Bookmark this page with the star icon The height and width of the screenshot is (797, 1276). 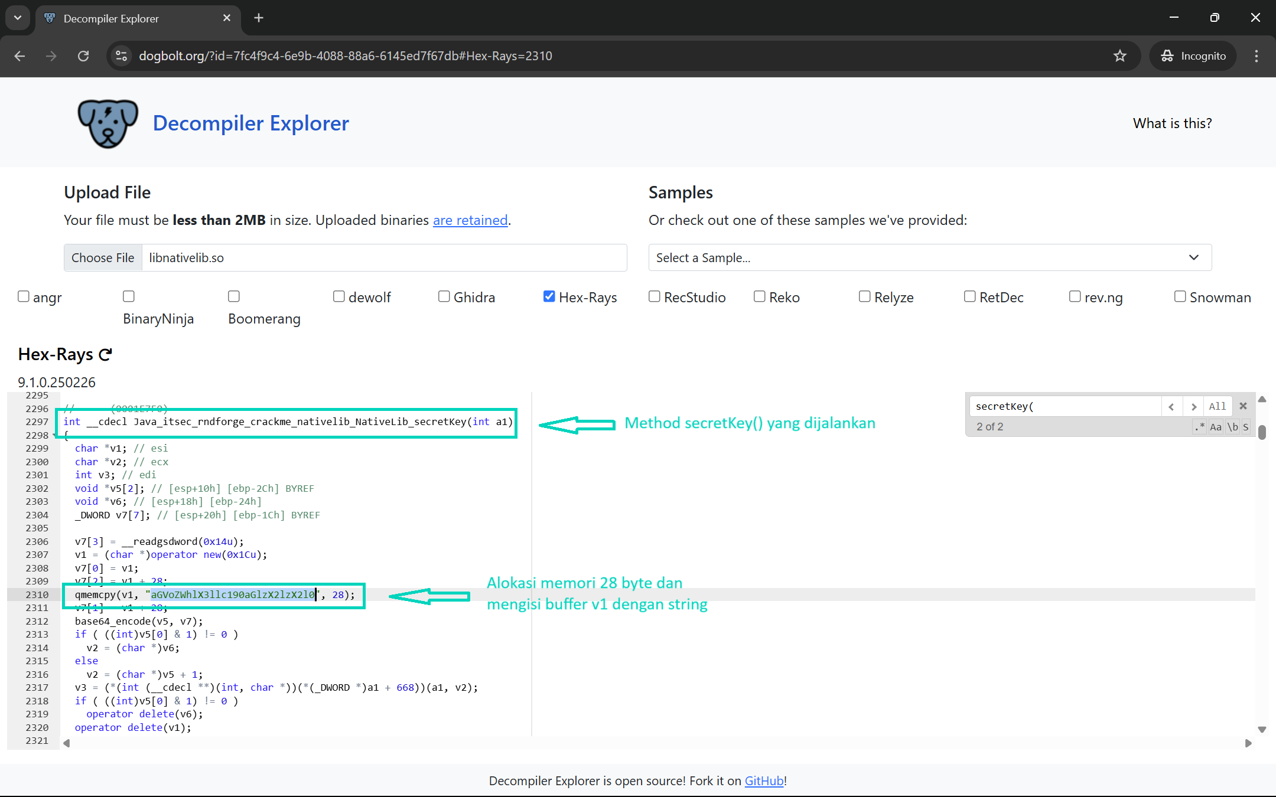click(x=1119, y=56)
